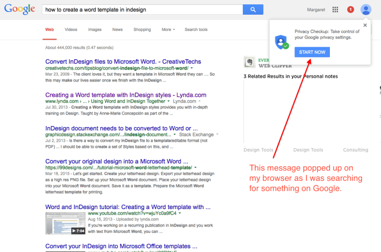The image size is (381, 252).
Task: Click the account profile avatar
Action: [x=366, y=9]
